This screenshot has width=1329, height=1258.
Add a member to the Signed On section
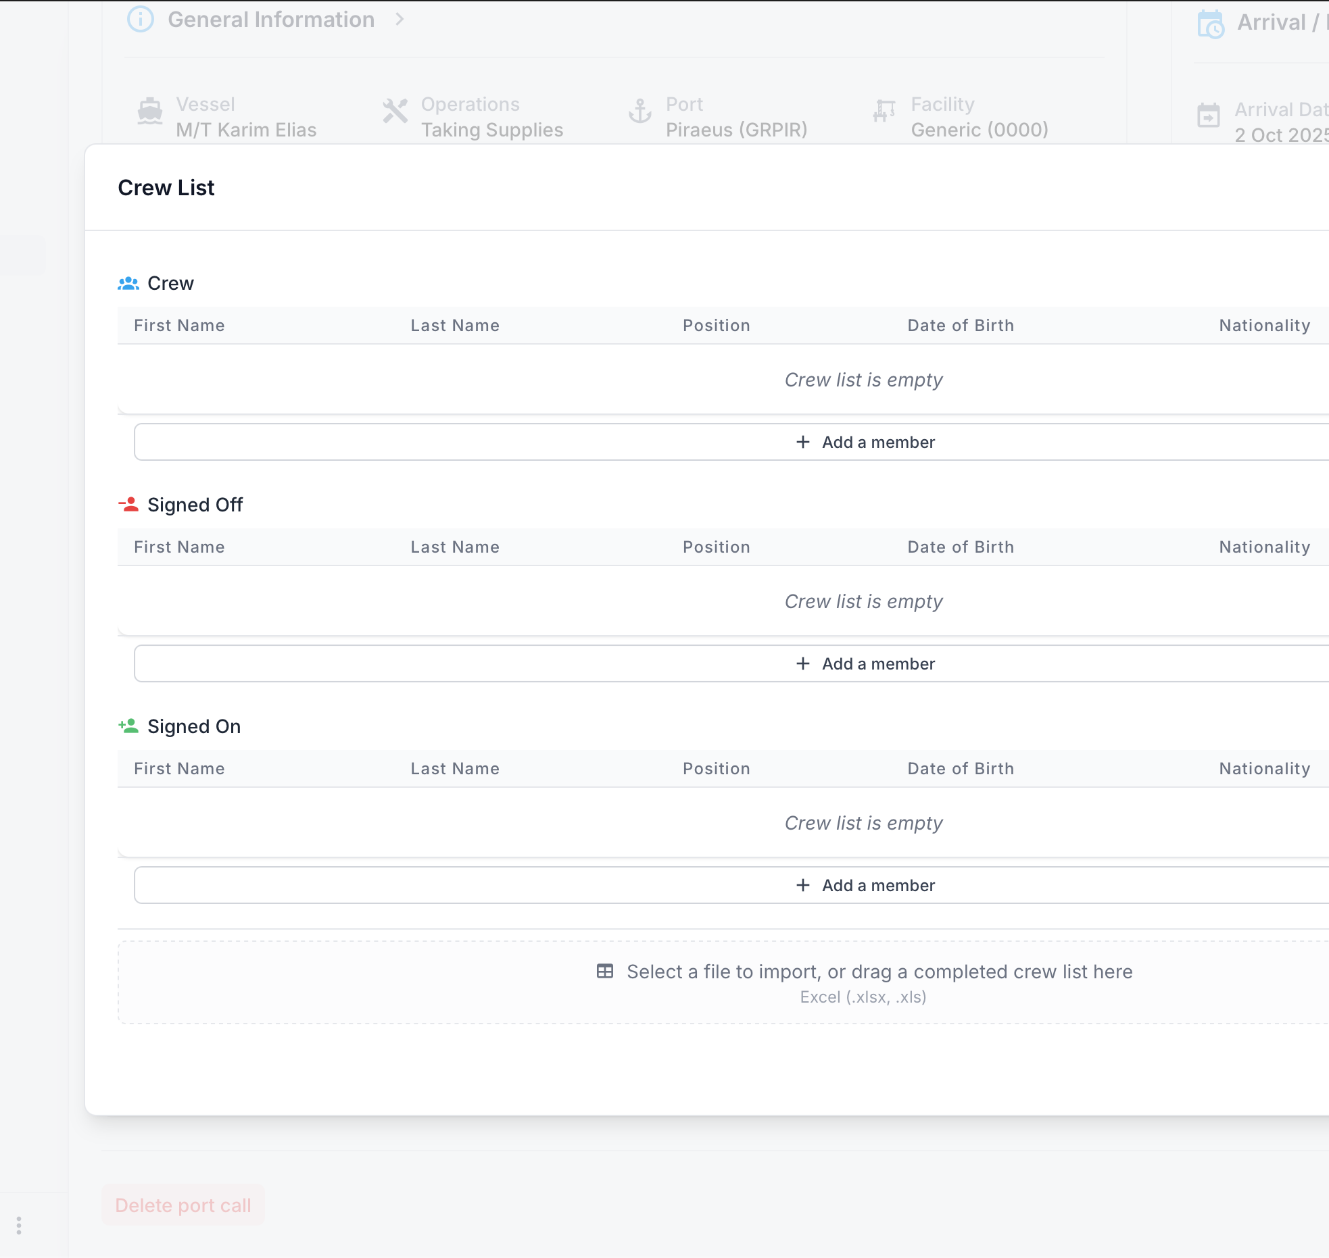[x=865, y=886]
